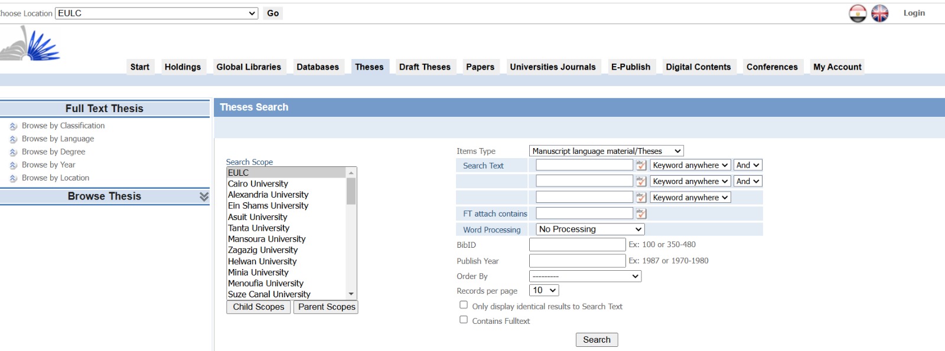Collapse Browse Thesis panel with double chevron

pyautogui.click(x=204, y=196)
